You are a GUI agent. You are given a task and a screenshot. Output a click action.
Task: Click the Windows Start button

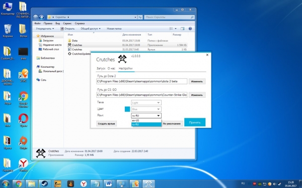point(5,184)
